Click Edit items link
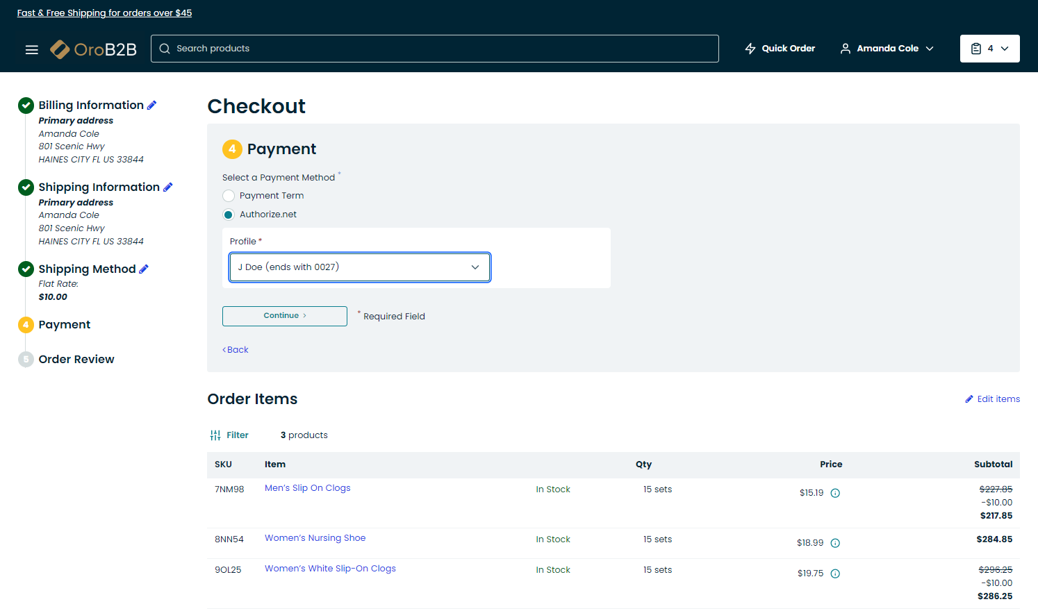1038x611 pixels. [x=993, y=399]
